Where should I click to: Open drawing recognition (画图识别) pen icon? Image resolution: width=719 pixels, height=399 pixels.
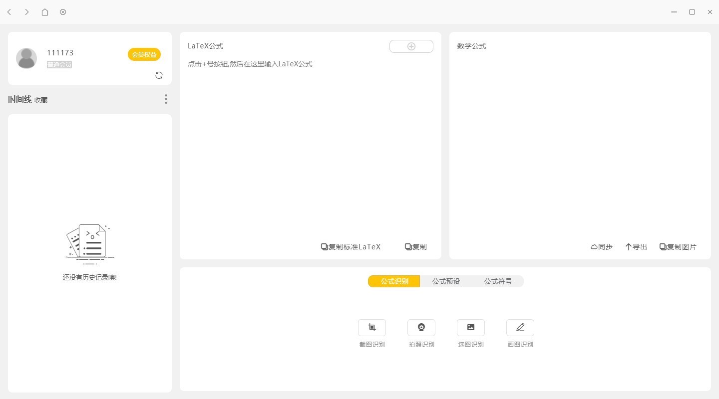click(x=520, y=328)
